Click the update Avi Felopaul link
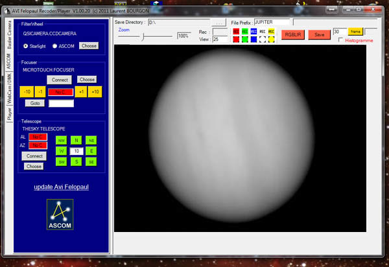 [x=60, y=187]
